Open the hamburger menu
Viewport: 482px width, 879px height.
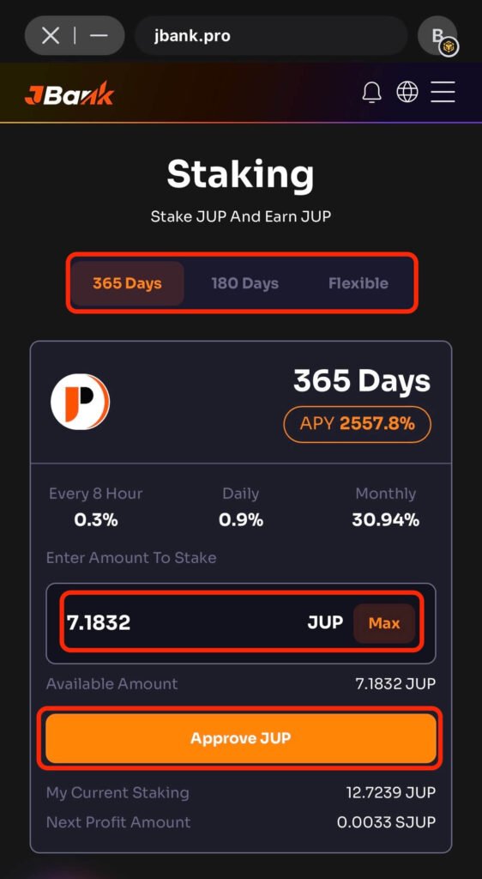click(443, 91)
